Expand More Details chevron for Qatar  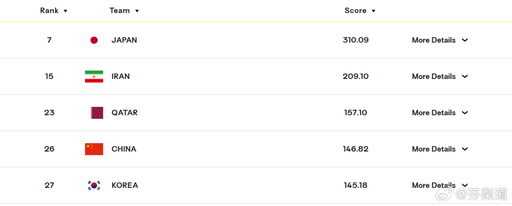(465, 113)
